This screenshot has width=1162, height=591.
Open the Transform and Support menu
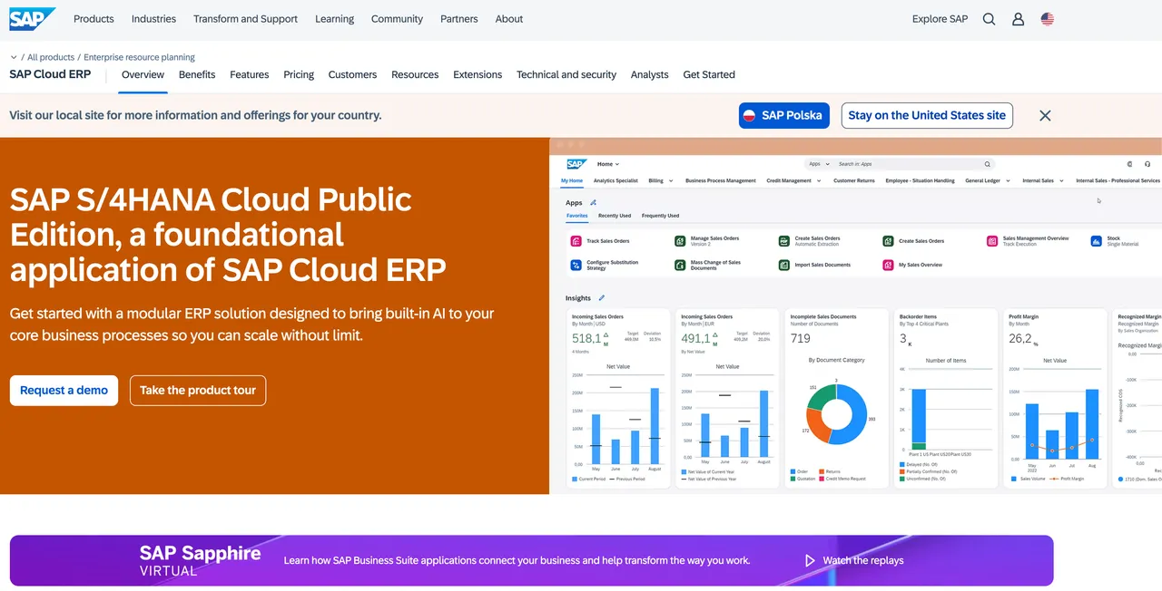coord(245,19)
